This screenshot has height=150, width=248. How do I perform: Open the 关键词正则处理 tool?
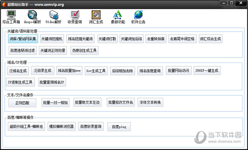coord(53,51)
